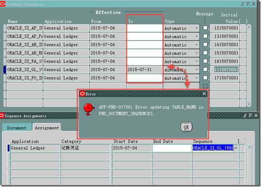Viewport: 261px width, 187px height.
Task: Click Initial Value 1515070001
Action: click(225, 53)
